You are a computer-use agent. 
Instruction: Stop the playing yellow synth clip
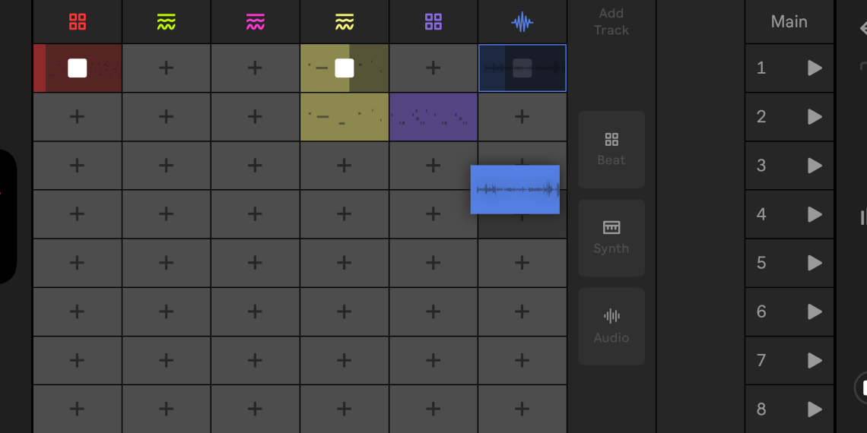click(x=345, y=68)
